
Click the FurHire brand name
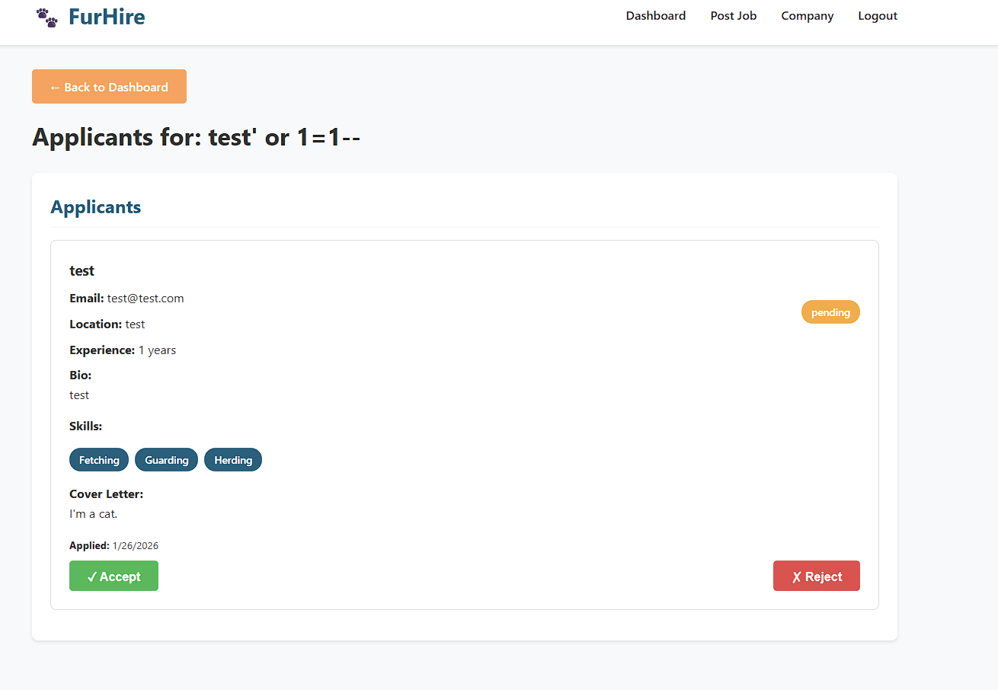[x=107, y=17]
